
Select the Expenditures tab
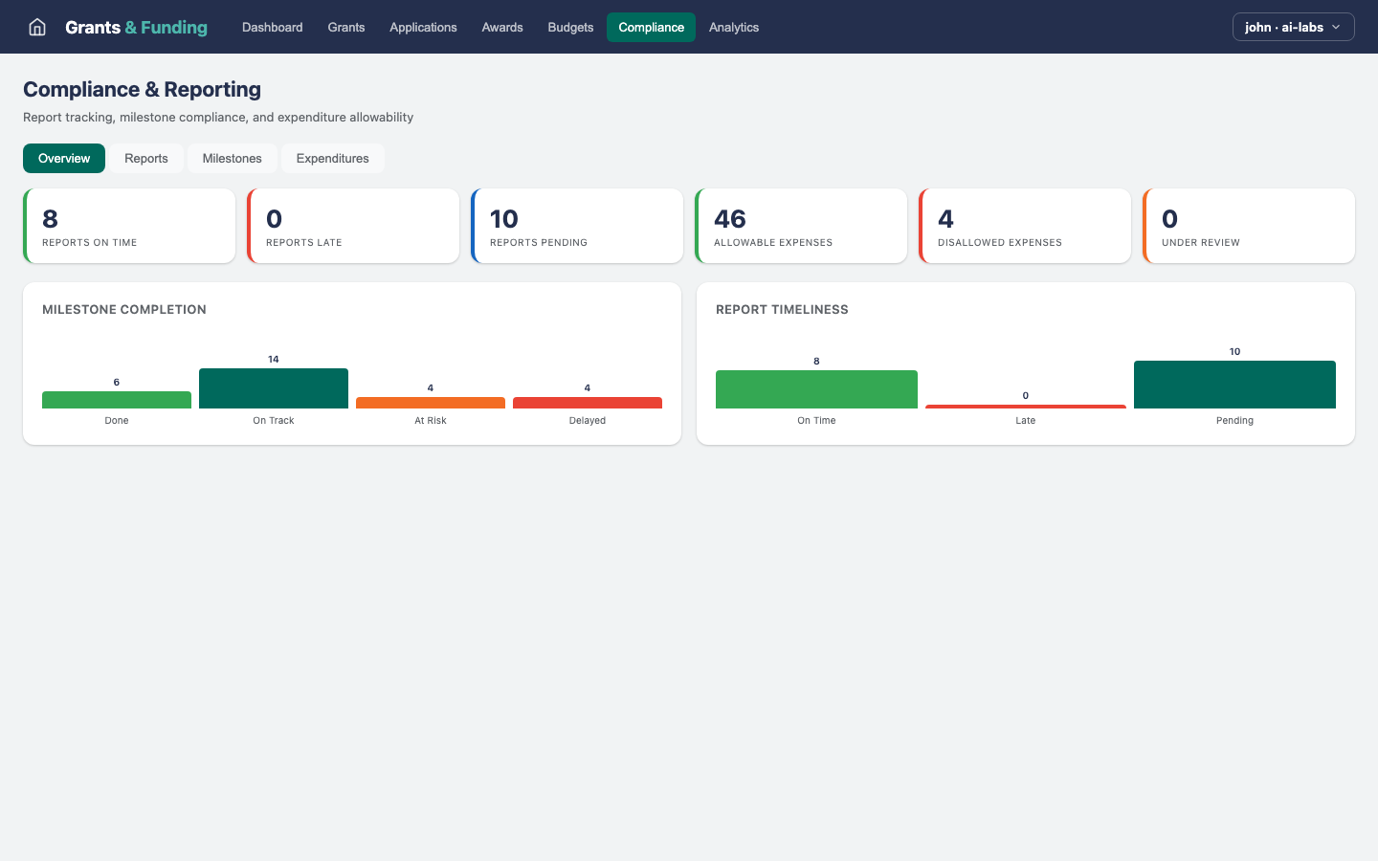tap(332, 158)
